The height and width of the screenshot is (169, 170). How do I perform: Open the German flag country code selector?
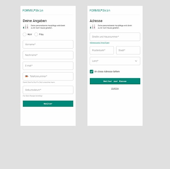[x=27, y=76]
